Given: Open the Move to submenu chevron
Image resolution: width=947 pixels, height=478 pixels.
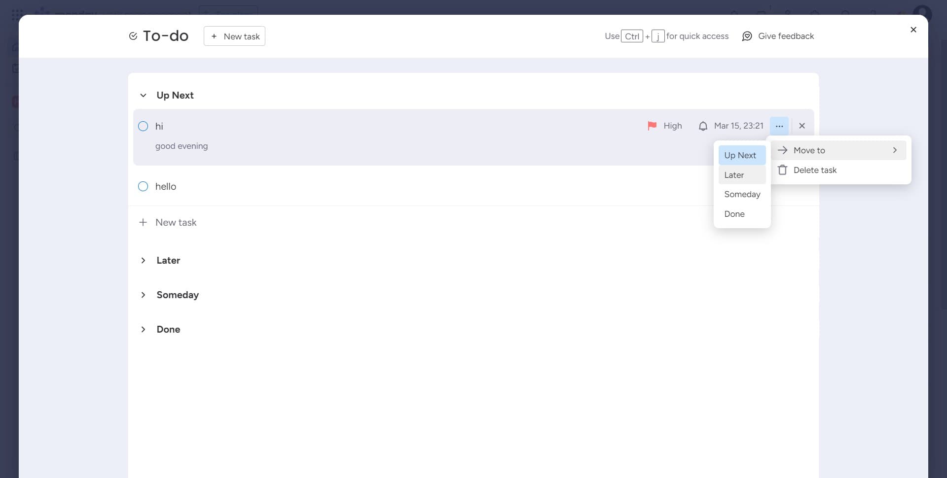Looking at the screenshot, I should [895, 150].
